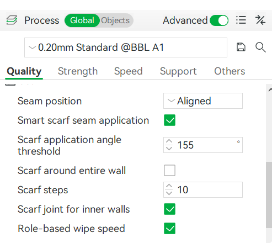
Task: Click the Process layers icon
Action: pos(12,20)
